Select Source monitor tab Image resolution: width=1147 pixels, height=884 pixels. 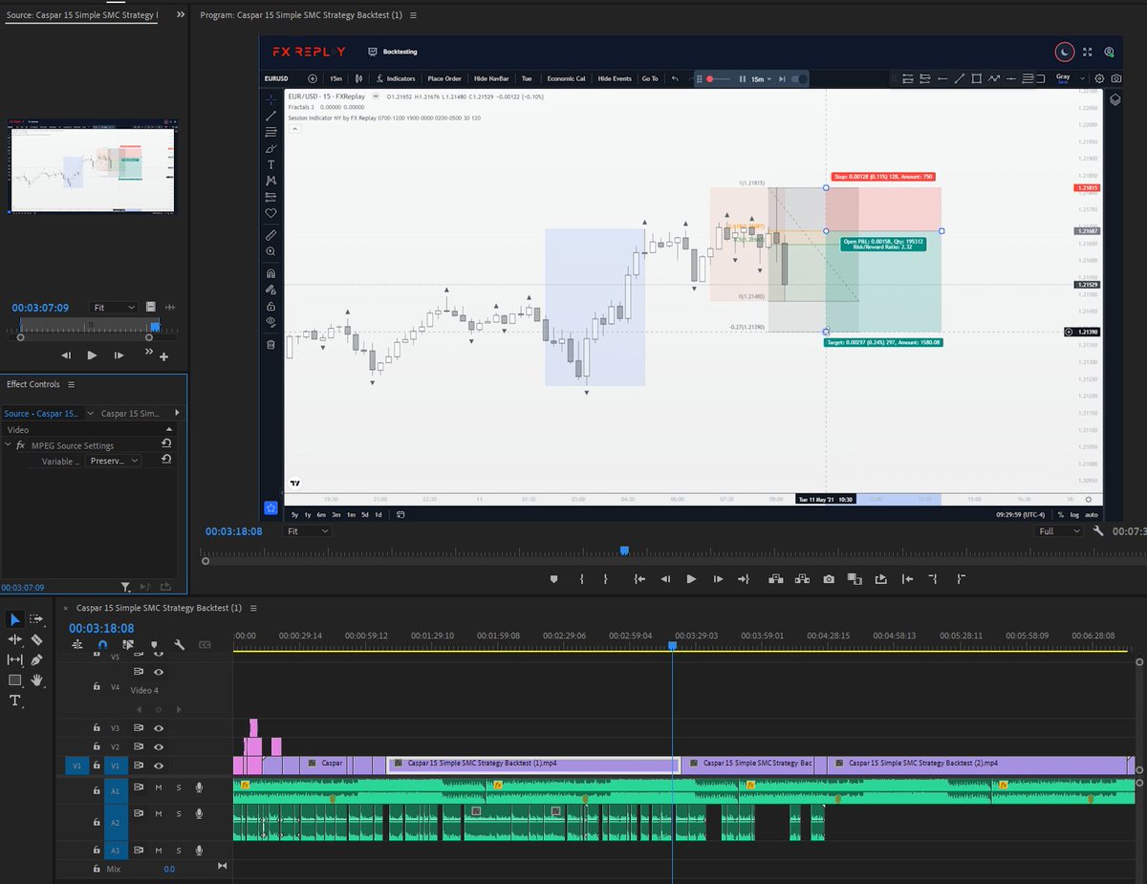[x=82, y=15]
